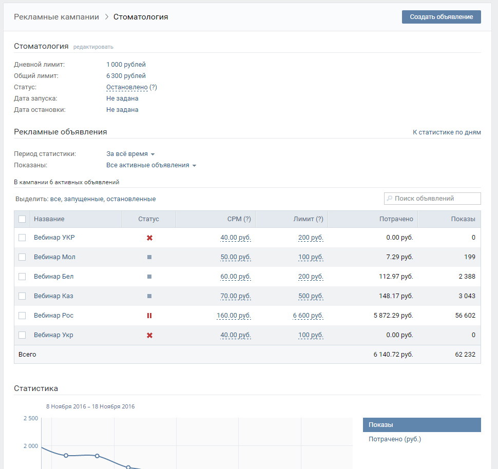
Task: Click the magnifier in Поиск объявлений field
Action: click(x=390, y=199)
